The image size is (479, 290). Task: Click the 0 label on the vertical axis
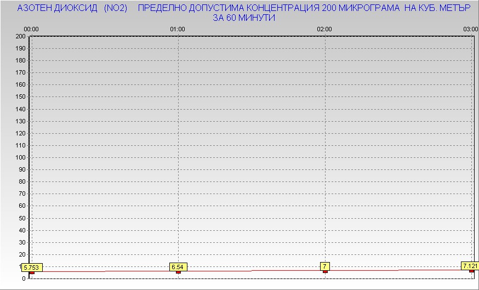point(24,278)
